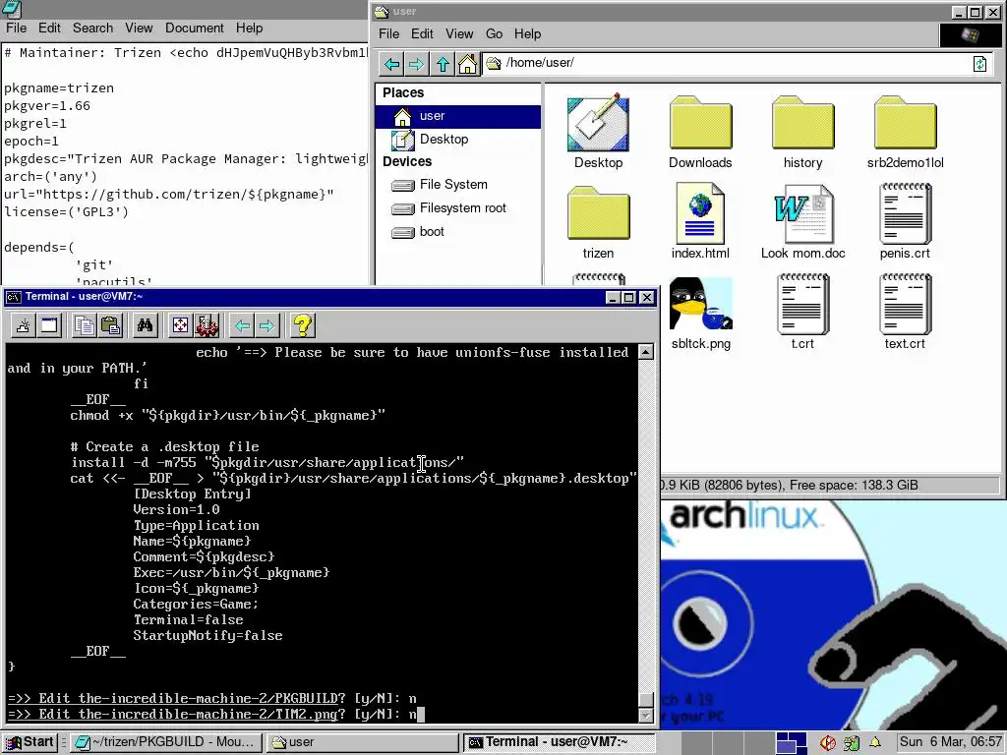Image resolution: width=1007 pixels, height=755 pixels.
Task: Click the muted volume tray icon
Action: pos(828,743)
